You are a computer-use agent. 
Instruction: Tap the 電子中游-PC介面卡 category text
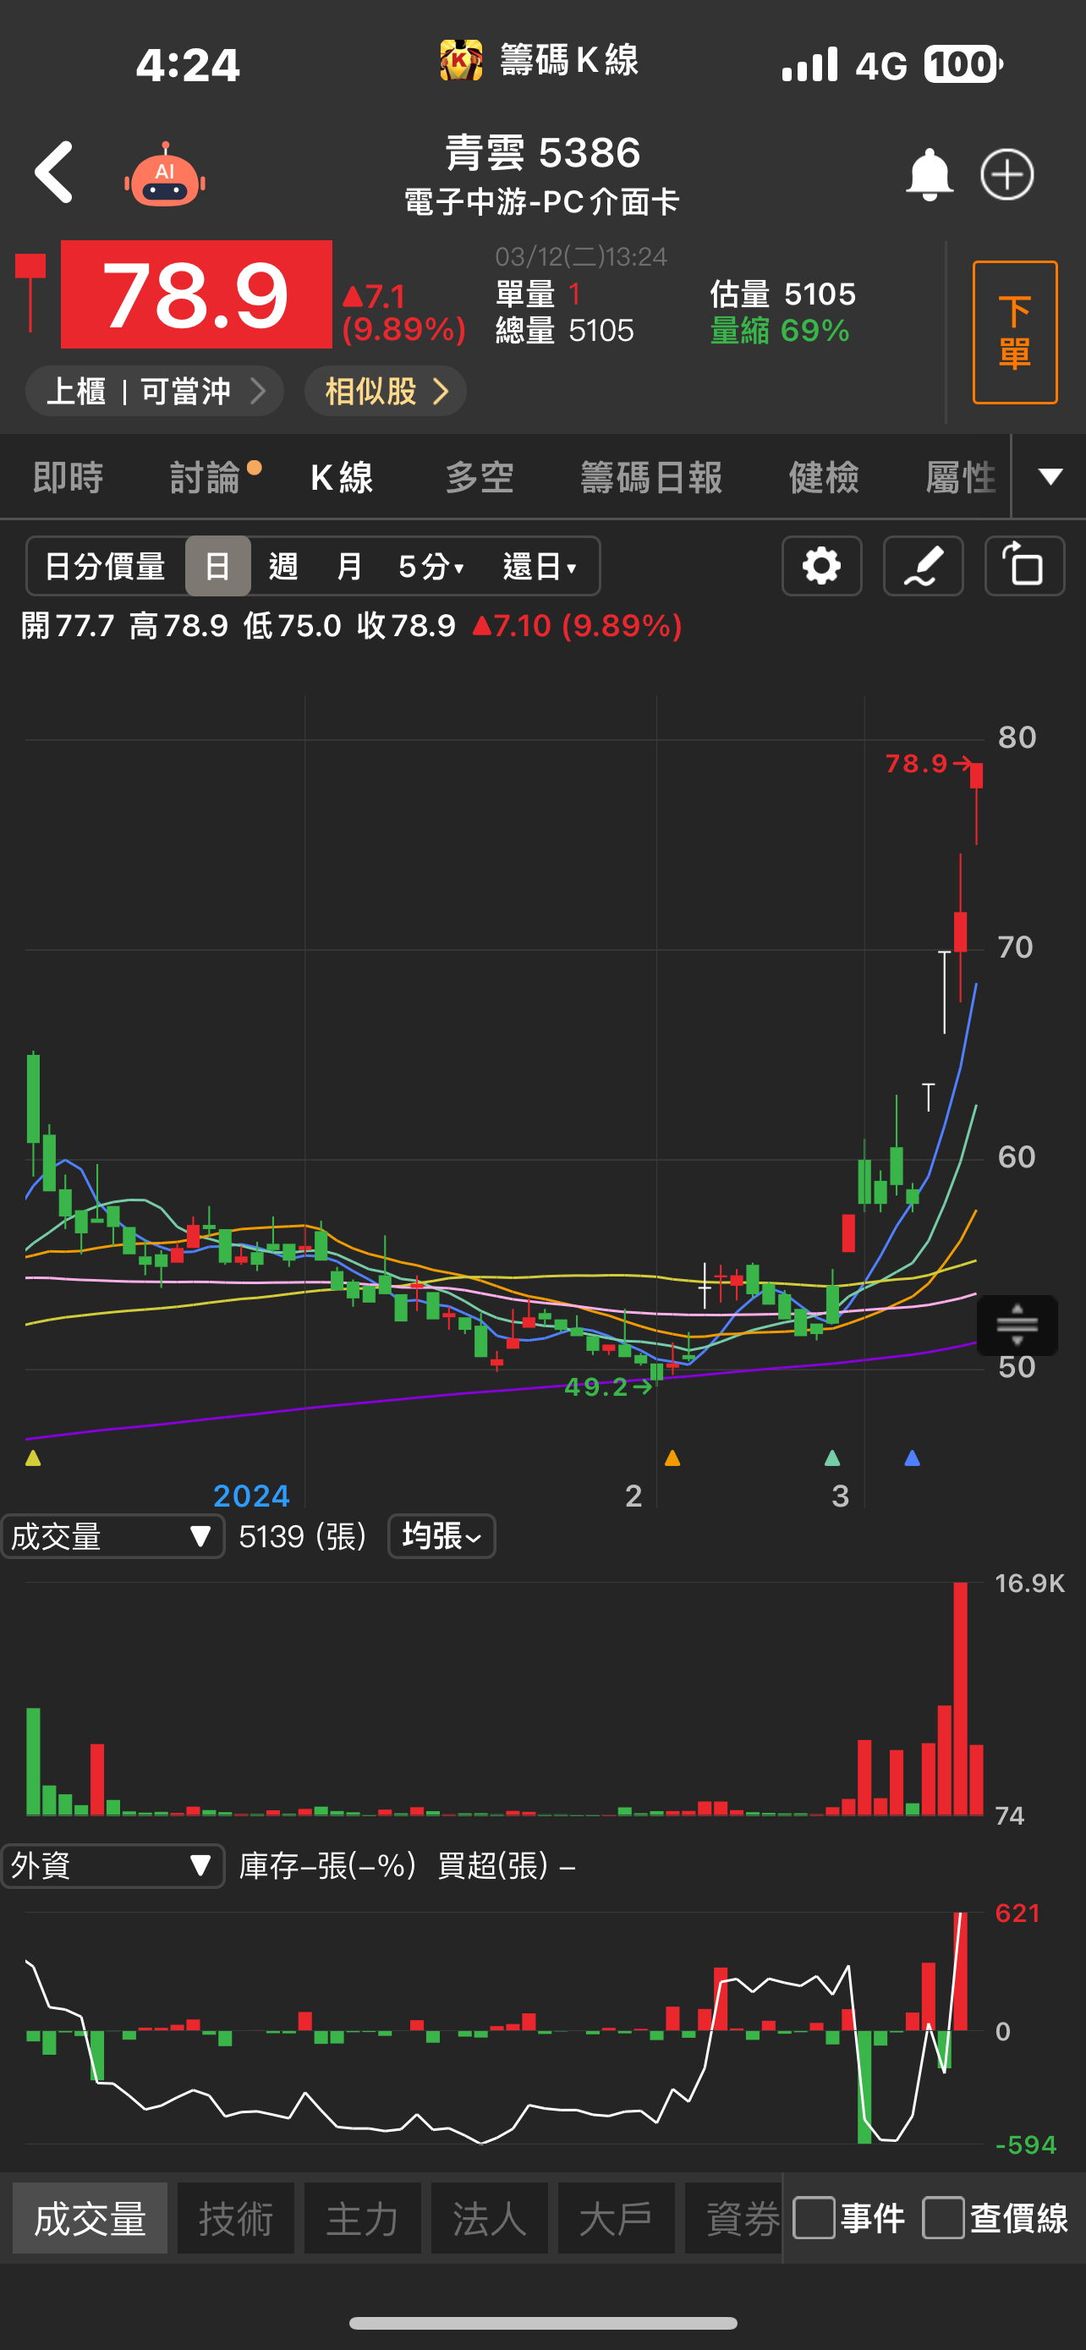(x=541, y=201)
